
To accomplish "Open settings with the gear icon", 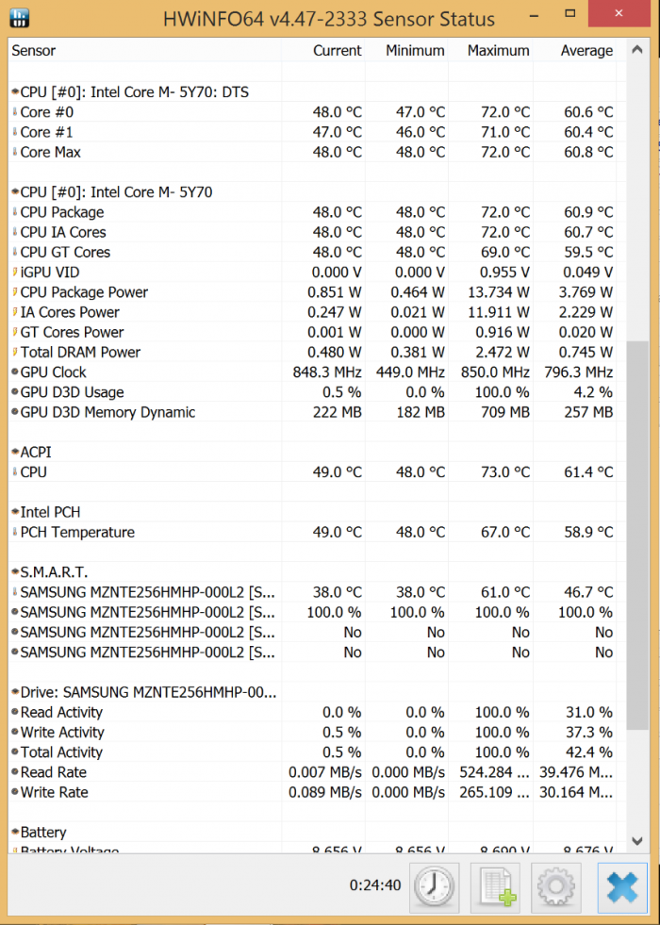I will coord(556,886).
